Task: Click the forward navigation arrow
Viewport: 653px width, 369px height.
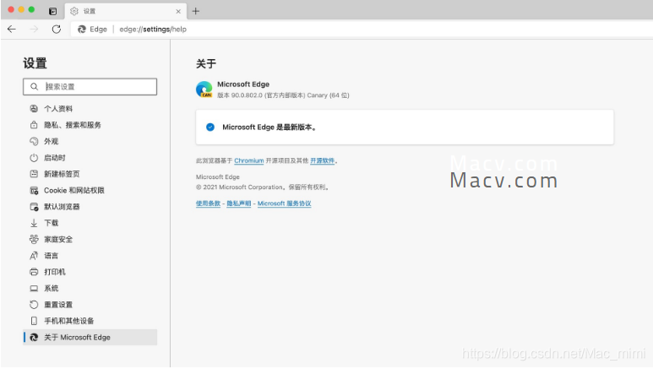Action: [34, 30]
